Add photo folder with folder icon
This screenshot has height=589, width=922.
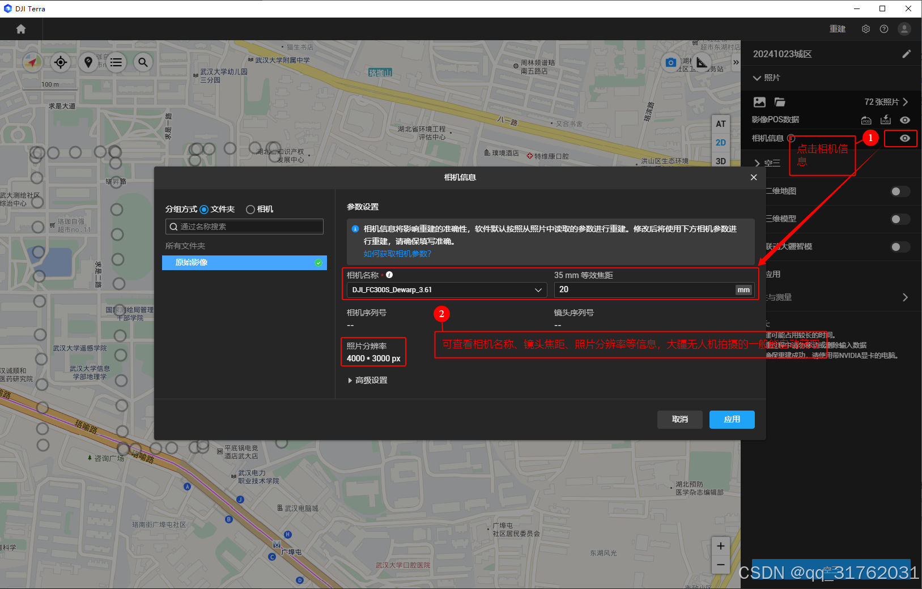[x=780, y=102]
